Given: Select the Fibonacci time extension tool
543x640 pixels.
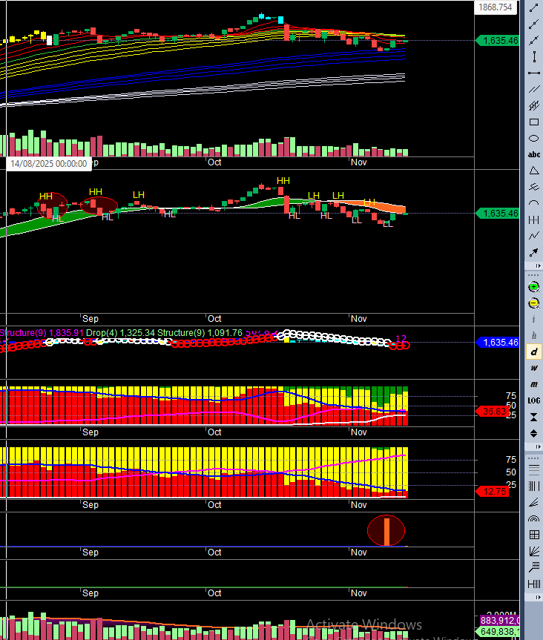Looking at the screenshot, I should click(x=533, y=584).
